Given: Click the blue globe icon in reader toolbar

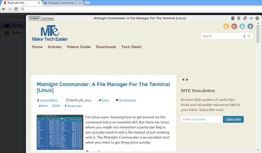Looking at the screenshot, I should click(x=251, y=18).
